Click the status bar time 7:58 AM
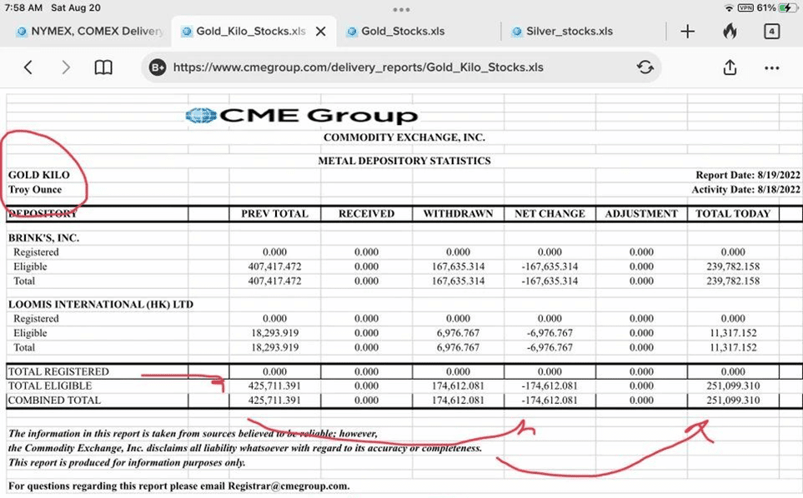This screenshot has width=803, height=498. coord(23,7)
